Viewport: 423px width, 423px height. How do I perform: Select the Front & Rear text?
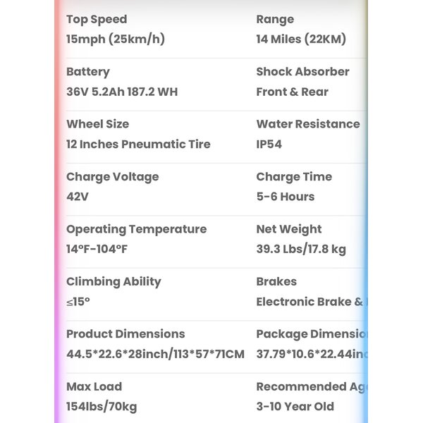click(292, 92)
